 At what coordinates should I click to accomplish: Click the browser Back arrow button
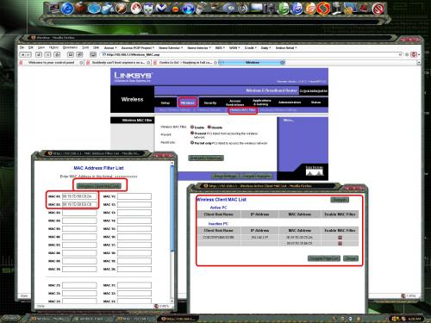tap(23, 54)
